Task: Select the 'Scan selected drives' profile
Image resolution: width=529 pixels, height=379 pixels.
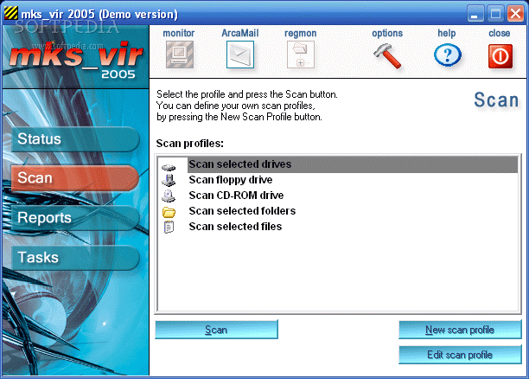Action: point(338,164)
